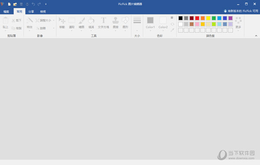260x165 pixels.
Task: Click the Resize (調整大小) button
Action: click(44, 20)
